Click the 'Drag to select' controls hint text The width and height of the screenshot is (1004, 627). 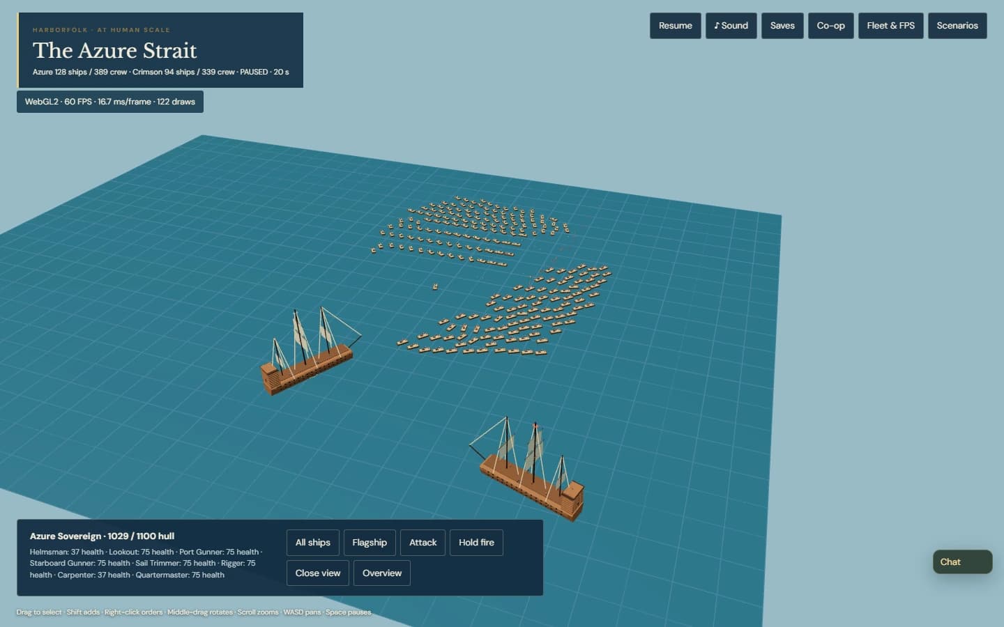pos(193,612)
